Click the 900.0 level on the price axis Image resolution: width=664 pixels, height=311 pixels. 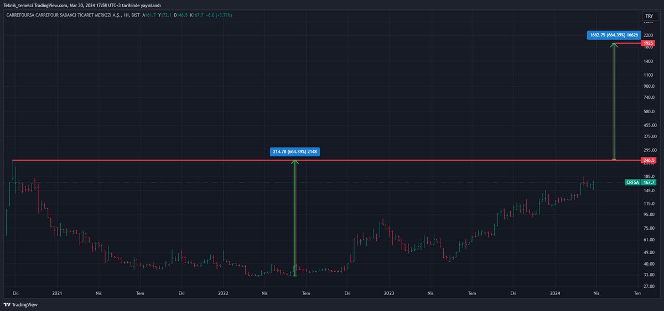(x=649, y=86)
